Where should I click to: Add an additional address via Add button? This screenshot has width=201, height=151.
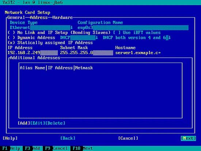click(x=24, y=123)
